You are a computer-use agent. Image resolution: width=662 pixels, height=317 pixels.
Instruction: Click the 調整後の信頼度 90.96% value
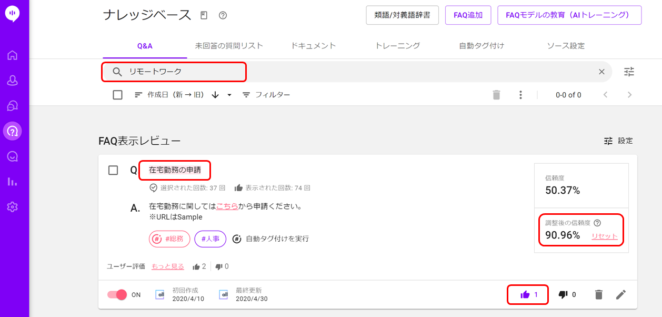pyautogui.click(x=563, y=235)
